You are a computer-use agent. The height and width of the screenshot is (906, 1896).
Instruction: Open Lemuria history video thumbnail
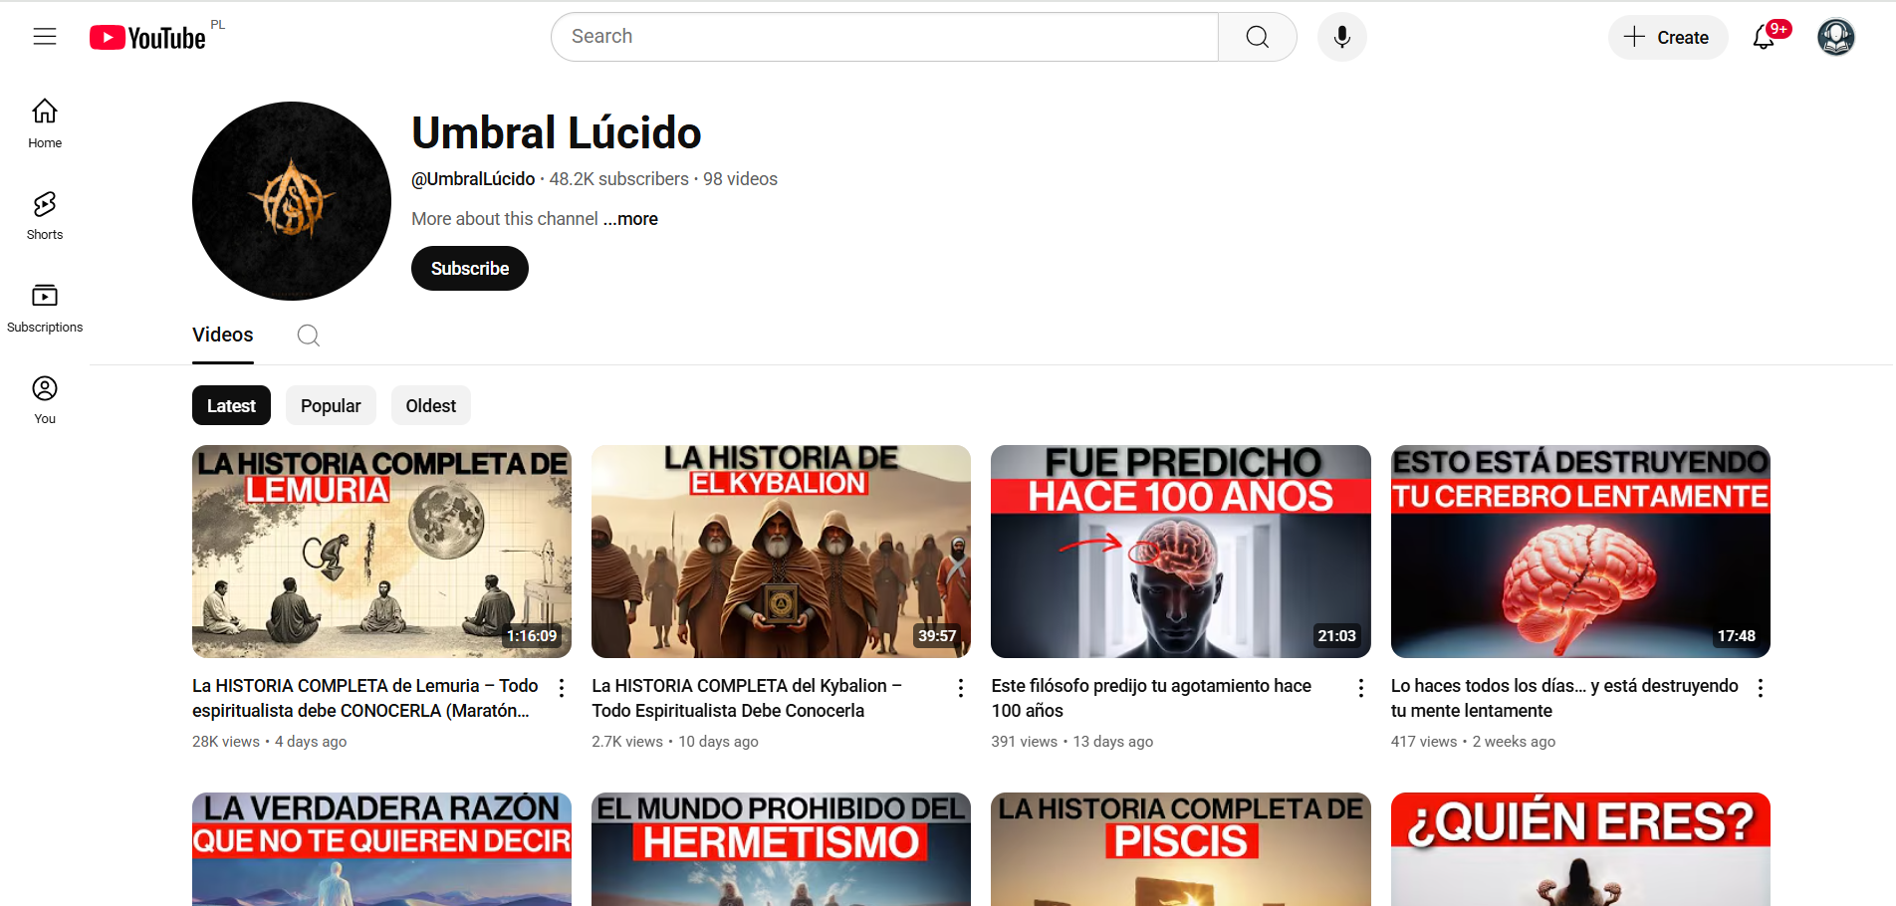(381, 552)
